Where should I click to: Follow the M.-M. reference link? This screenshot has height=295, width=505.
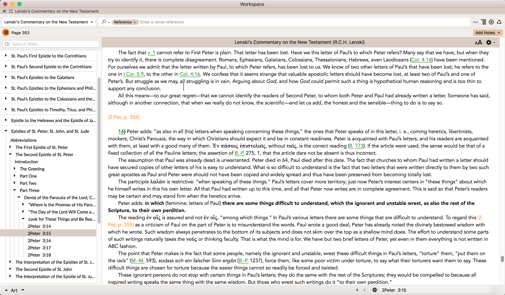coord(138,261)
